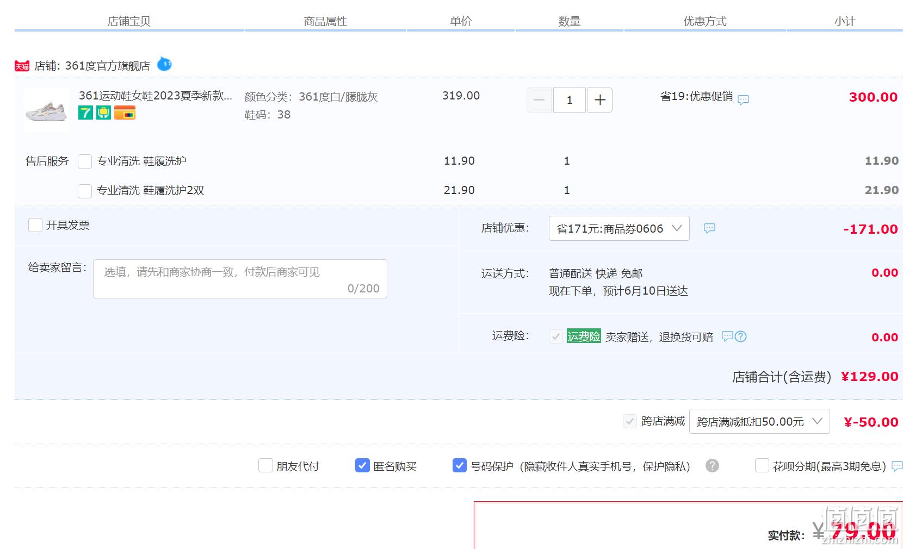The width and height of the screenshot is (903, 549).
Task: Open the 361运动鞋女鞋2023夏季新款 product title
Action: pyautogui.click(x=156, y=96)
